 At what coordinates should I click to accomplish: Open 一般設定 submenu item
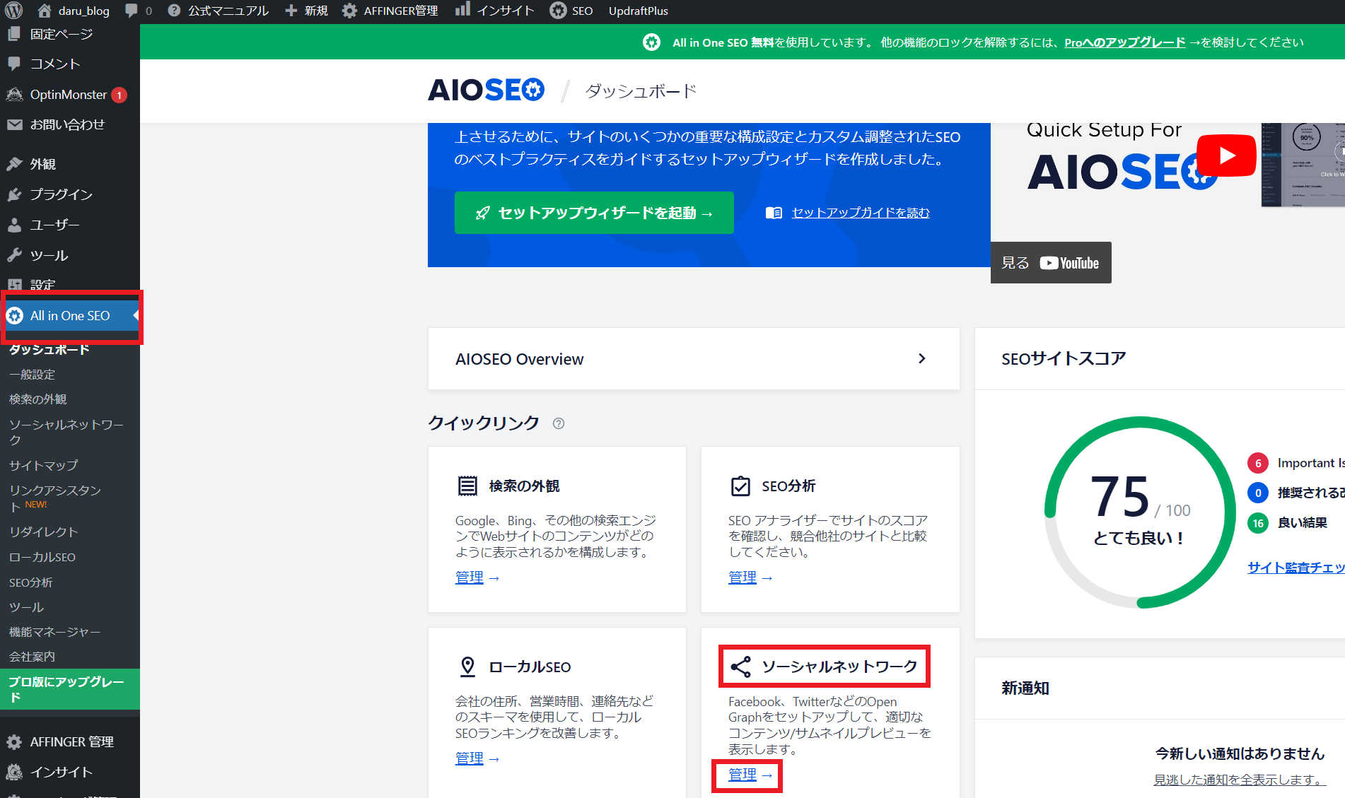32,375
